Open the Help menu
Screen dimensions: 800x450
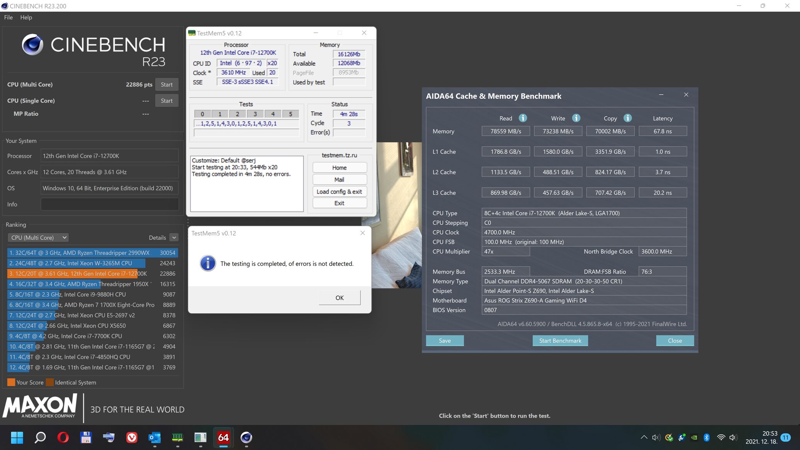click(x=26, y=17)
